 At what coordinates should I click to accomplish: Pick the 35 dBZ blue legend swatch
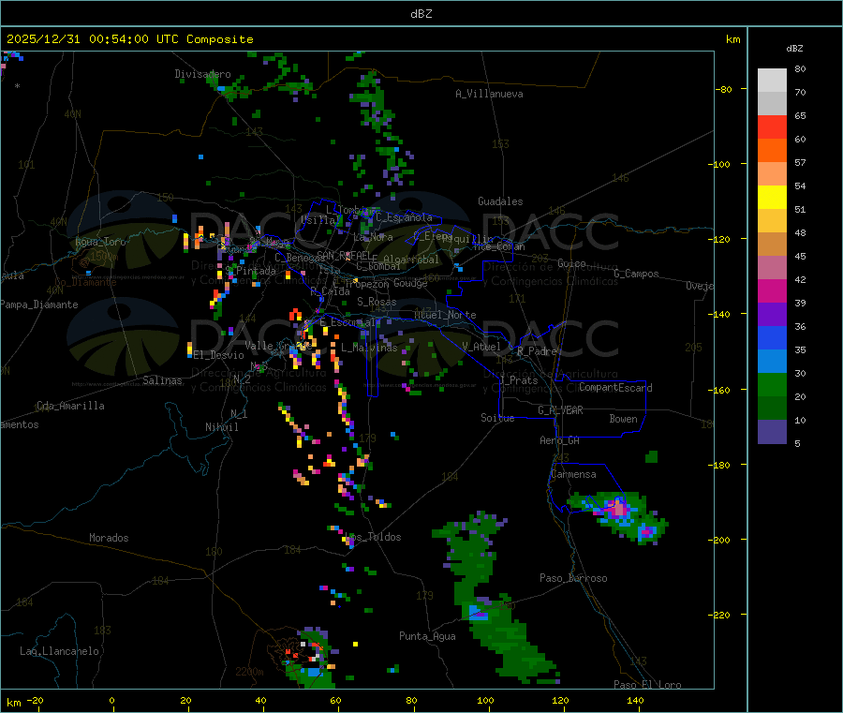click(x=772, y=337)
